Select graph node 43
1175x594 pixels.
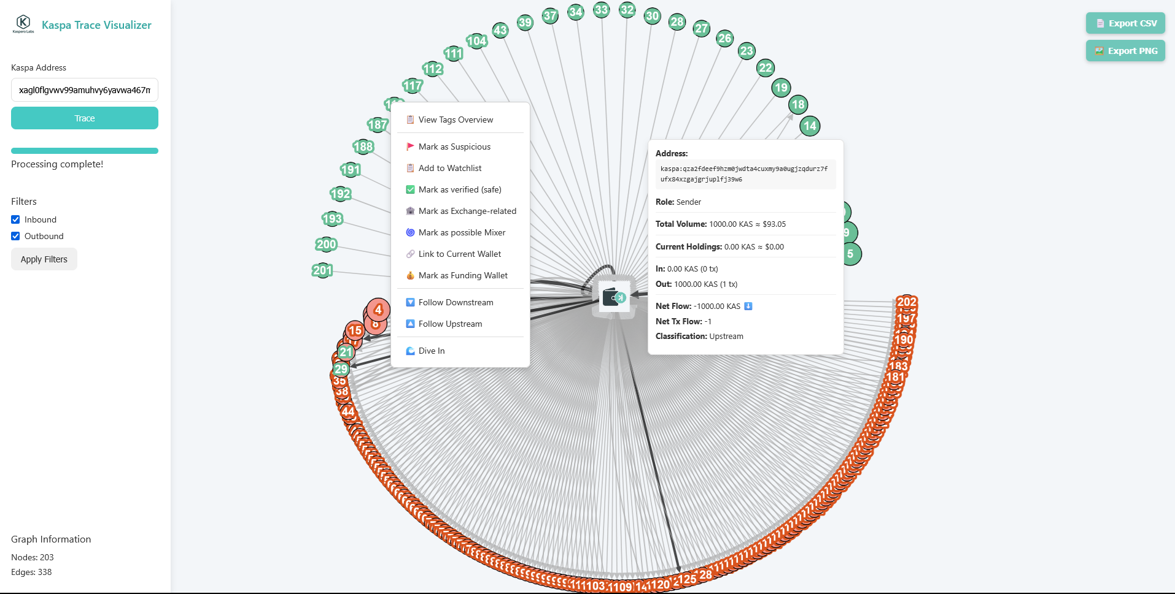500,30
